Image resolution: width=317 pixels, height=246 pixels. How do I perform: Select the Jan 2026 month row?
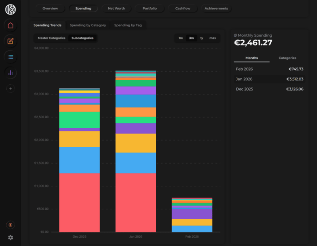click(x=269, y=79)
